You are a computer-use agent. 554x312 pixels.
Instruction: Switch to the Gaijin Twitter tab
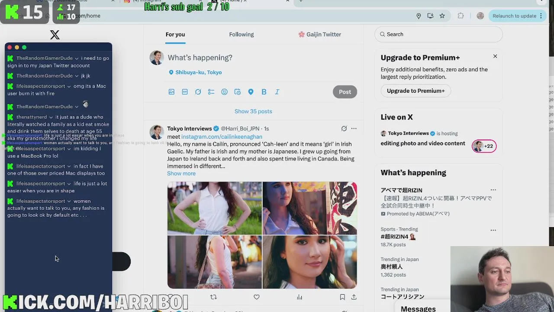point(319,35)
